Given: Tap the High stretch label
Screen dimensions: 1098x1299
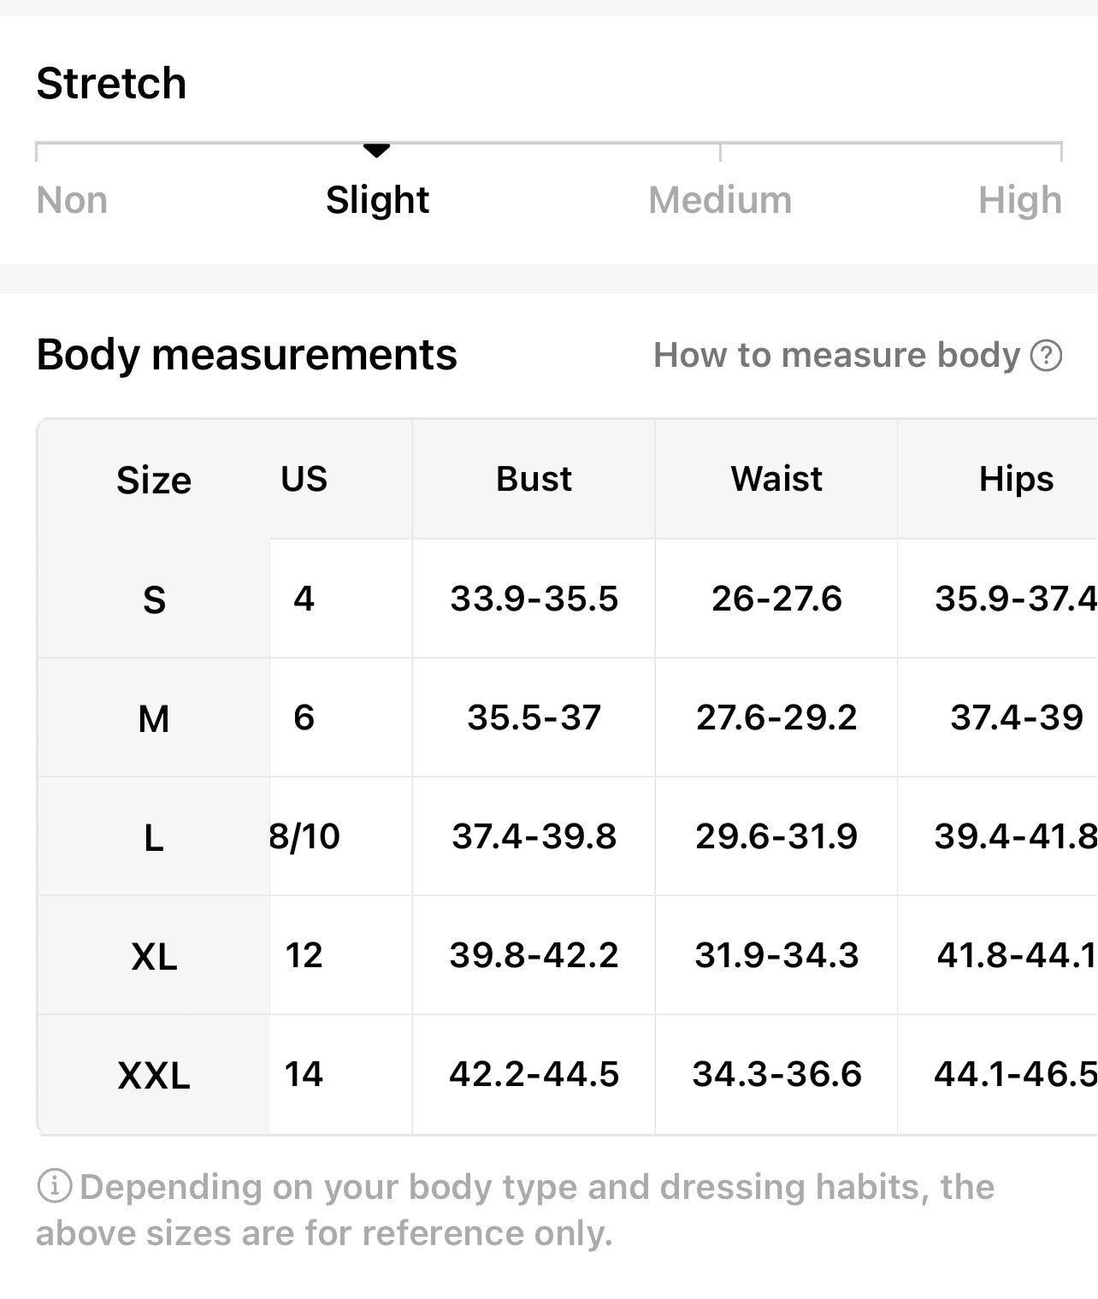Looking at the screenshot, I should pyautogui.click(x=1019, y=200).
